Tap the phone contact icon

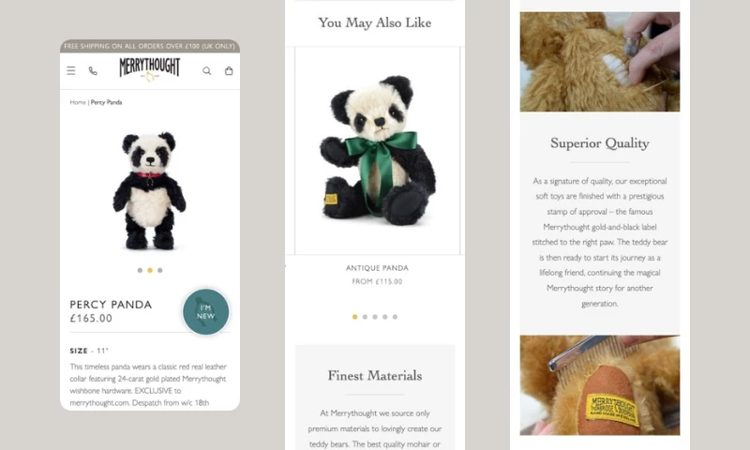[x=93, y=70]
